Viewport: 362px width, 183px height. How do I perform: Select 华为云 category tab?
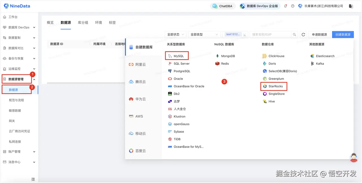(x=143, y=99)
